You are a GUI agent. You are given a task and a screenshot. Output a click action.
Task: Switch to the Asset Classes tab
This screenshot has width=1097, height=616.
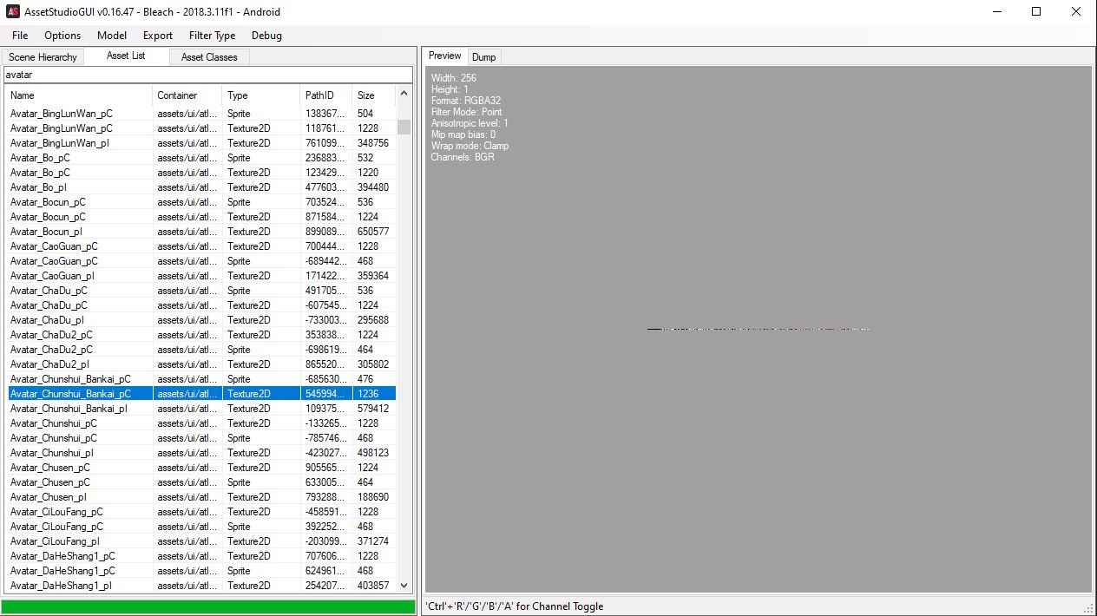tap(209, 57)
